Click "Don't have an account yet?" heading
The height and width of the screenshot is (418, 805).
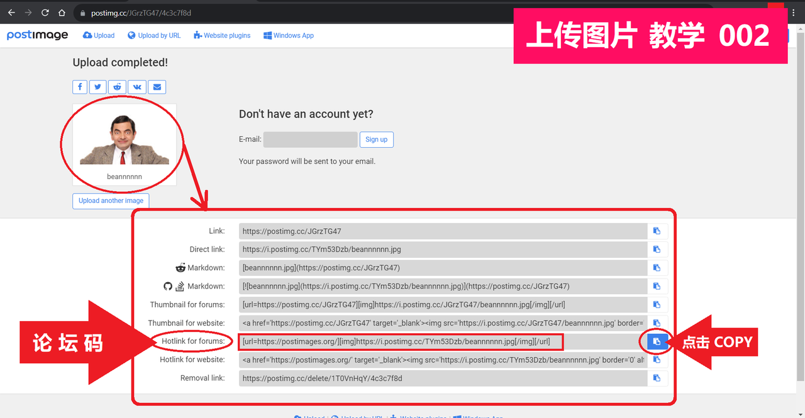pyautogui.click(x=306, y=114)
